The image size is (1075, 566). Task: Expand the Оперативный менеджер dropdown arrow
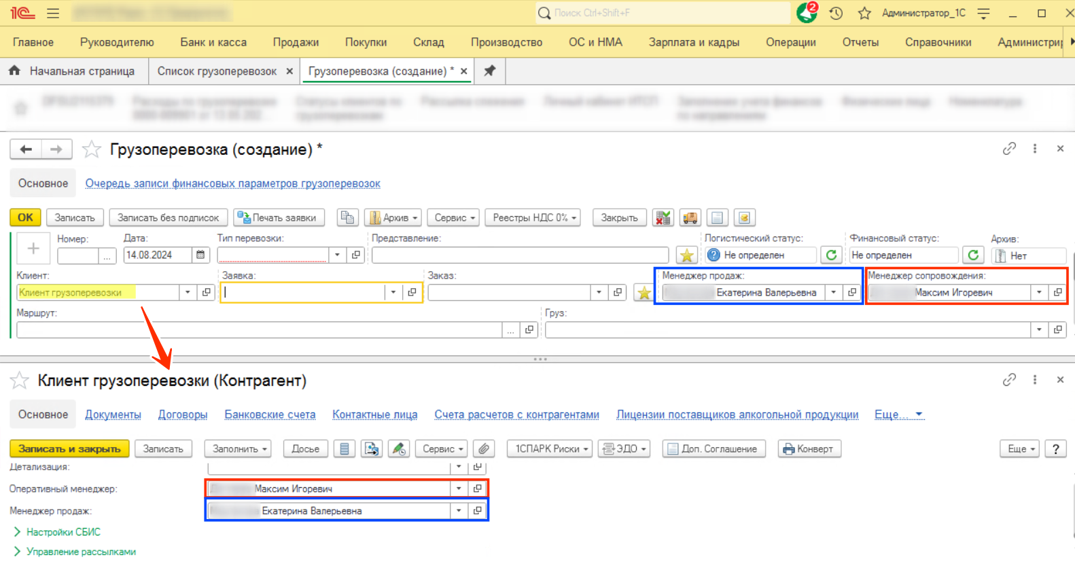[x=459, y=489]
